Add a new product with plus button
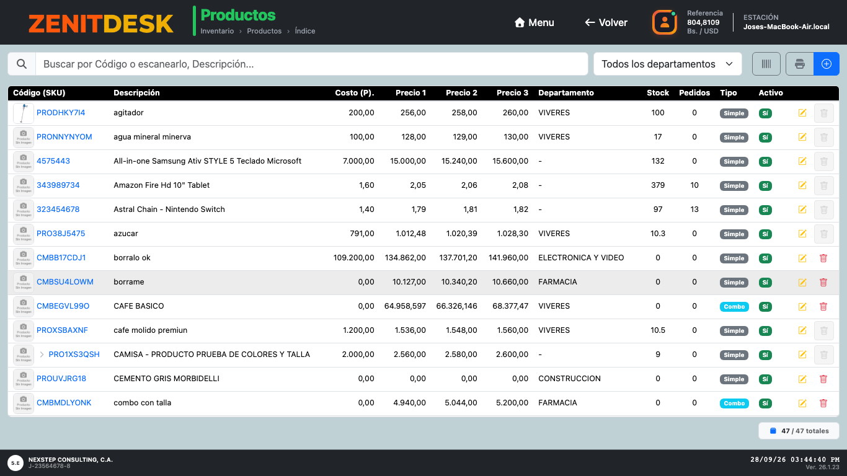This screenshot has height=476, width=847. click(x=827, y=64)
